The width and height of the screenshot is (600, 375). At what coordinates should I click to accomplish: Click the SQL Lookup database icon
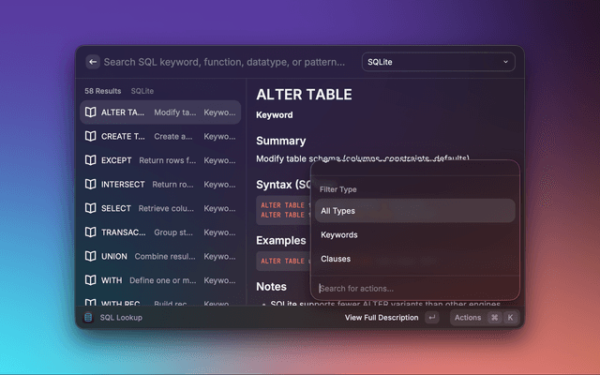(x=88, y=318)
